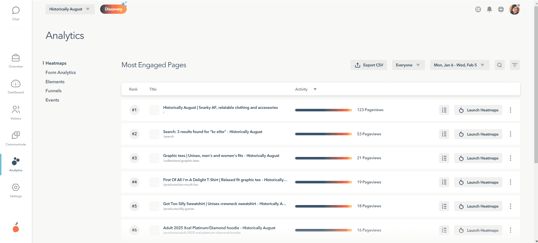Click the search magnifier icon
Screen dimensions: 538x243
coord(499,65)
